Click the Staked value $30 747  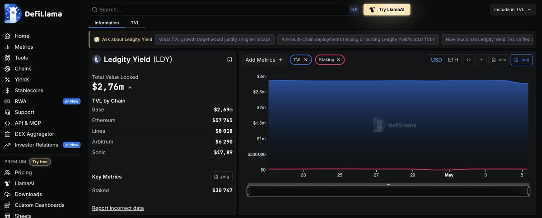point(222,191)
